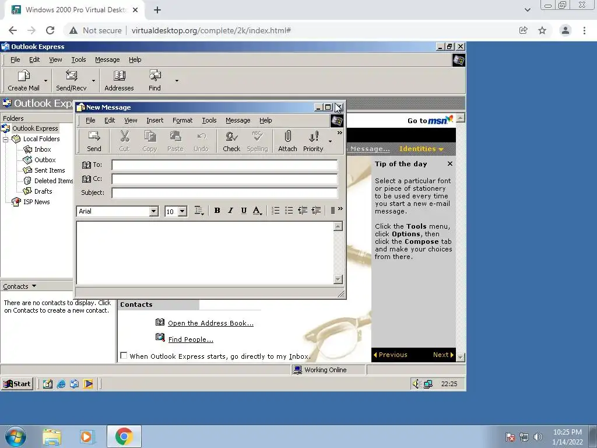This screenshot has width=597, height=448.
Task: Open Message menu in Outlook Express
Action: (x=107, y=60)
